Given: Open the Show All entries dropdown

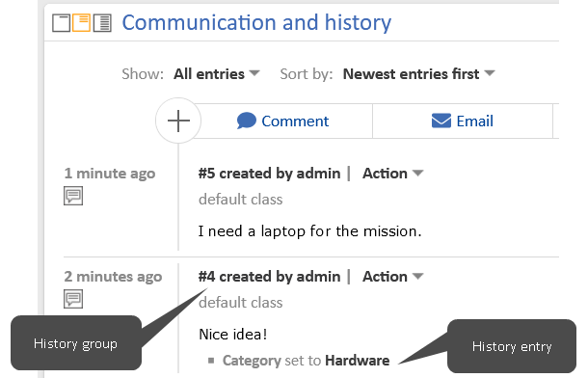Looking at the screenshot, I should (216, 74).
